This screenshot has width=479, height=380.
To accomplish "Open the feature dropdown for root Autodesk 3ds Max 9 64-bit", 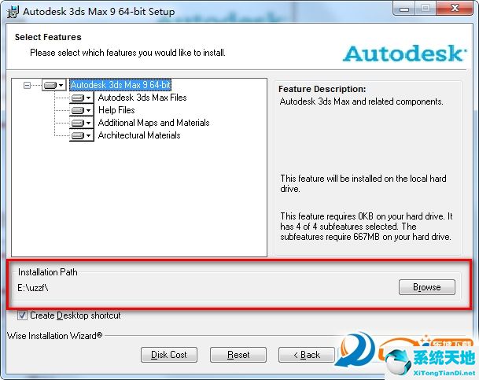I will pos(61,86).
